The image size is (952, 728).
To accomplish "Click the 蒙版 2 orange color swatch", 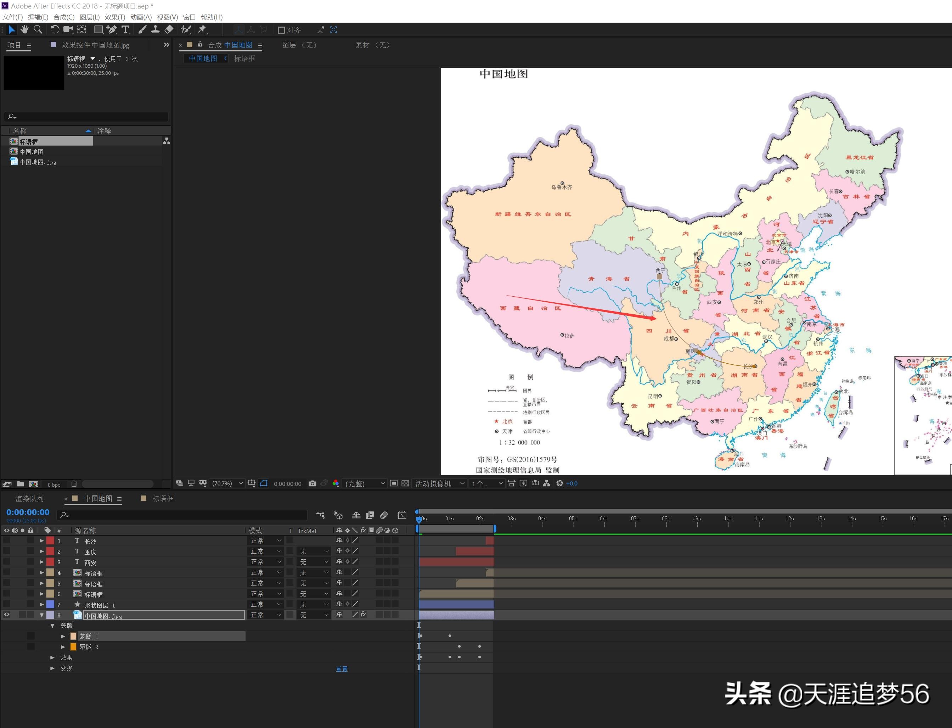I will pyautogui.click(x=73, y=647).
